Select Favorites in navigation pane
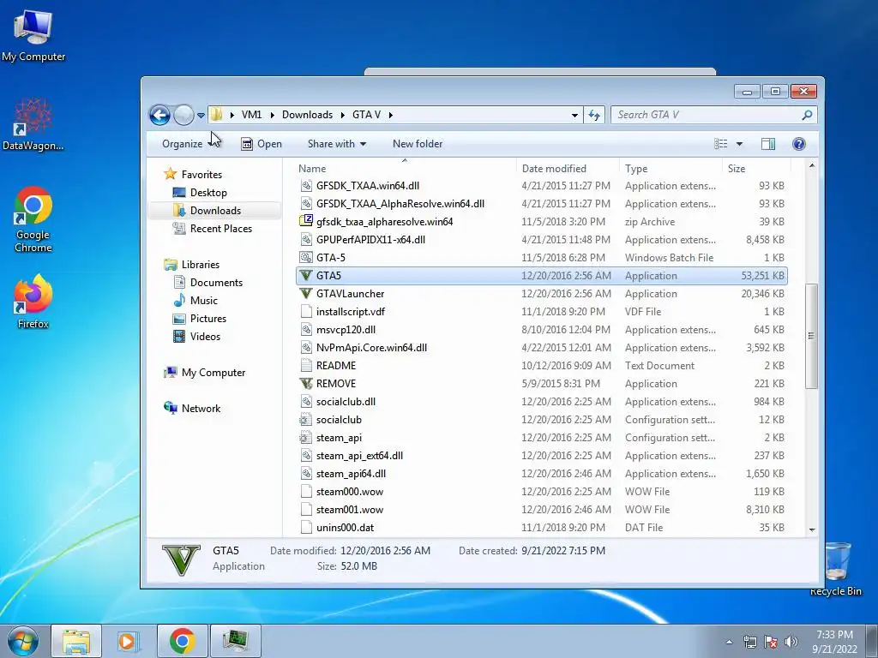The width and height of the screenshot is (878, 658). click(x=193, y=175)
